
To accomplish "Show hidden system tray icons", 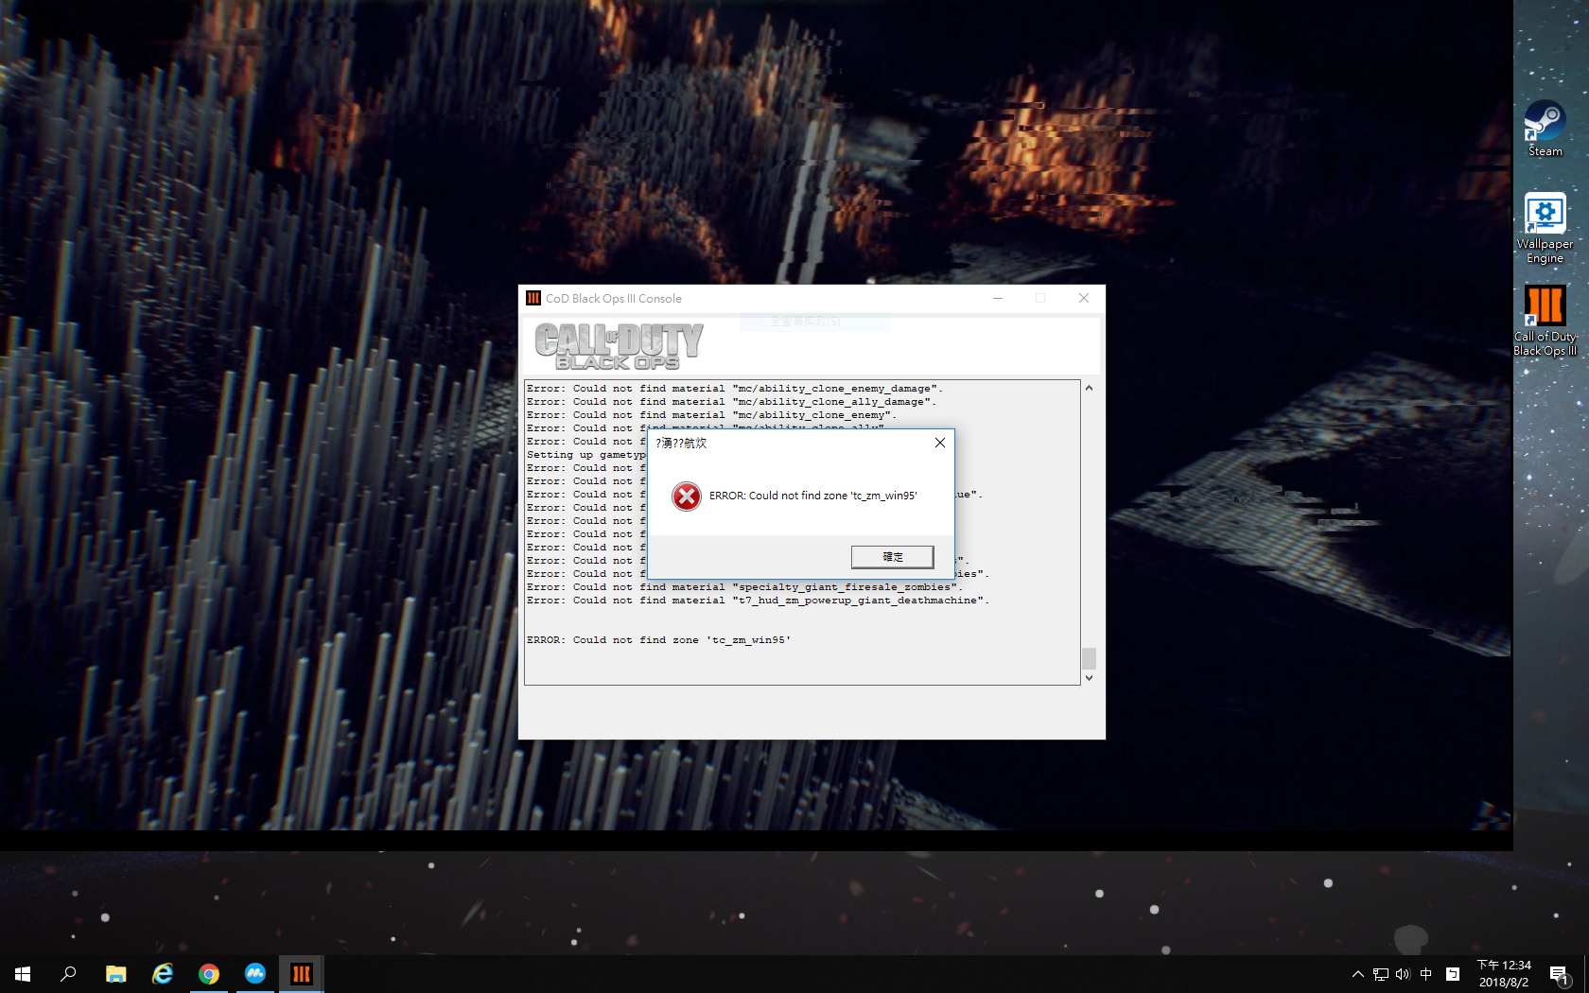I will [x=1358, y=974].
